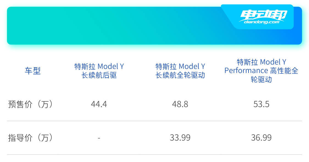Select the 33.99 guide price value
The height and width of the screenshot is (162, 309).
coord(180,138)
